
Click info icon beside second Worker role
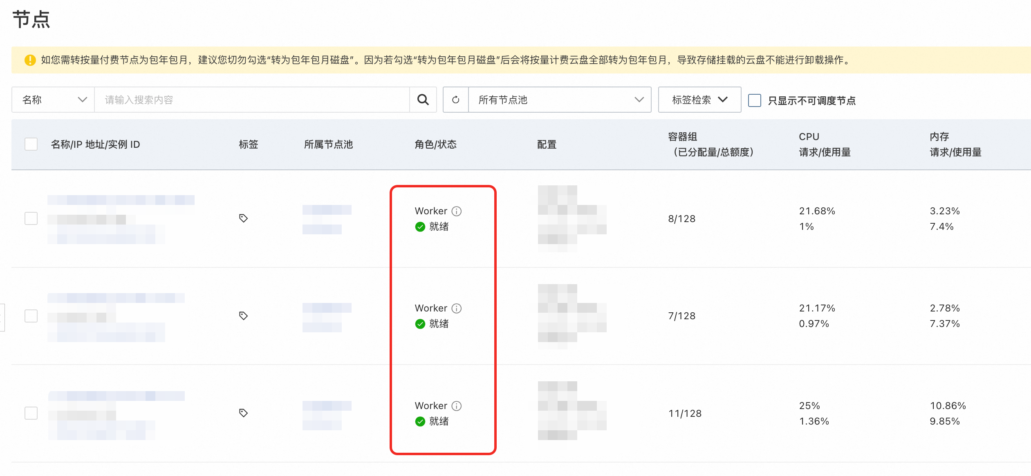click(456, 308)
